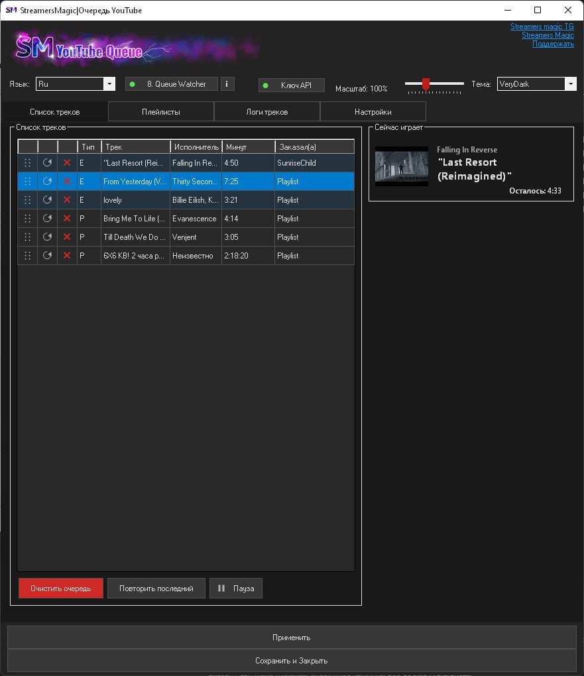Expand the Тема VeryDark theme dropdown
The width and height of the screenshot is (584, 676).
571,84
